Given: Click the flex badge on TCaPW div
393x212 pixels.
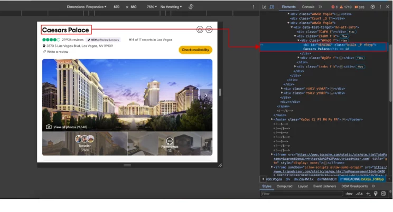Looking at the screenshot, I should point(352,32).
